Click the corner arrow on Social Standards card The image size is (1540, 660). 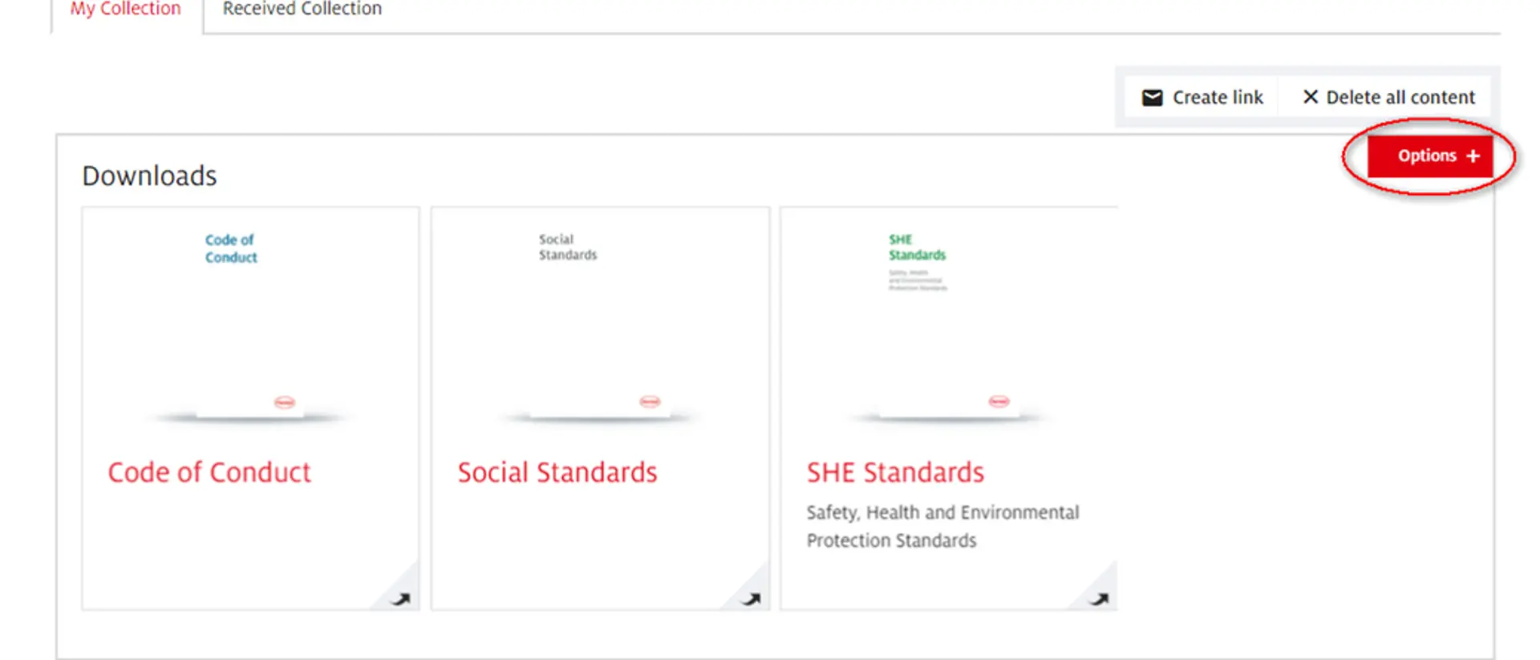click(x=751, y=598)
